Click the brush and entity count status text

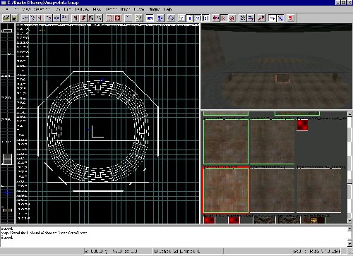[x=177, y=251]
